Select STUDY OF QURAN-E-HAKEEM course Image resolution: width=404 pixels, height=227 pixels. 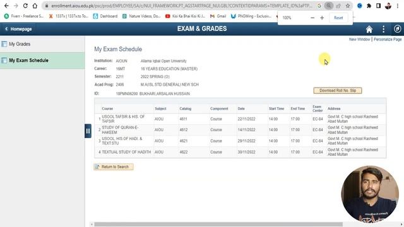[x=120, y=130]
